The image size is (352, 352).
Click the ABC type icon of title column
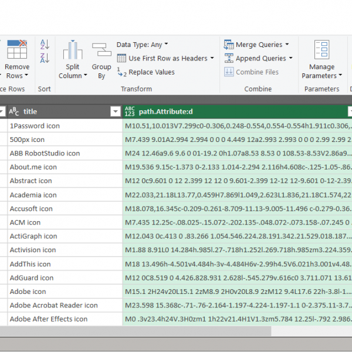tap(14, 111)
